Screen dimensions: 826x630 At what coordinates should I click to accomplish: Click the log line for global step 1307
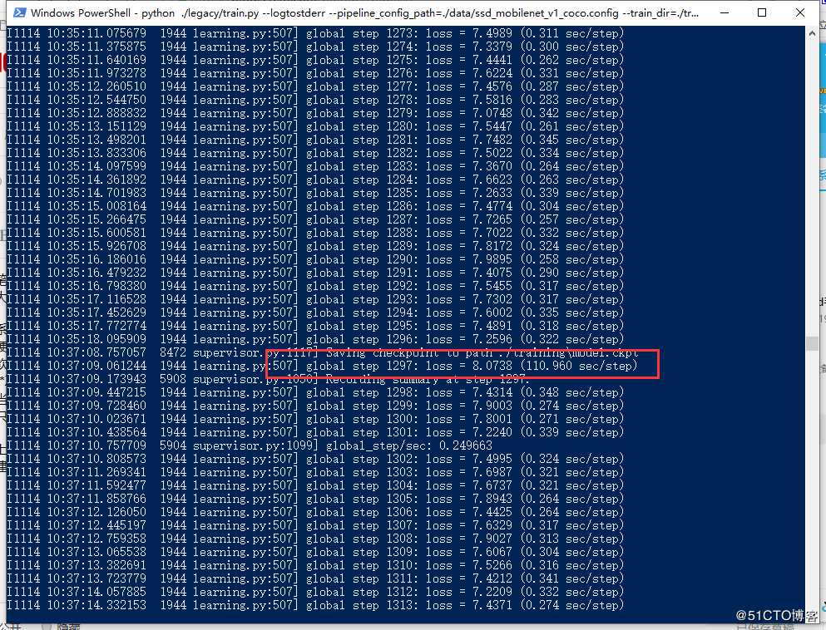(x=315, y=524)
